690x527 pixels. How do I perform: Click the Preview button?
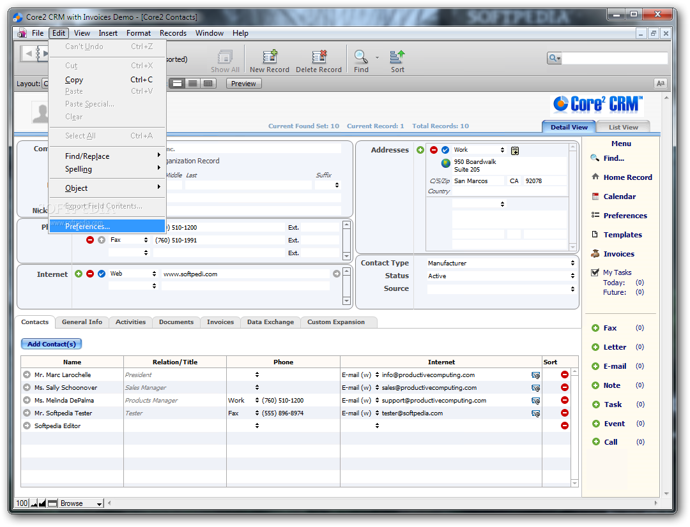tap(243, 84)
